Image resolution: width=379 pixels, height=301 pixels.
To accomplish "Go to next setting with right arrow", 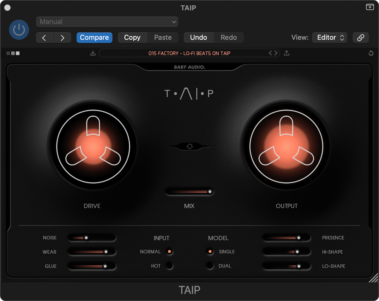I will (x=63, y=37).
